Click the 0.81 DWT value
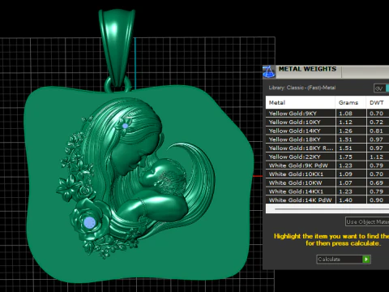 (x=376, y=131)
